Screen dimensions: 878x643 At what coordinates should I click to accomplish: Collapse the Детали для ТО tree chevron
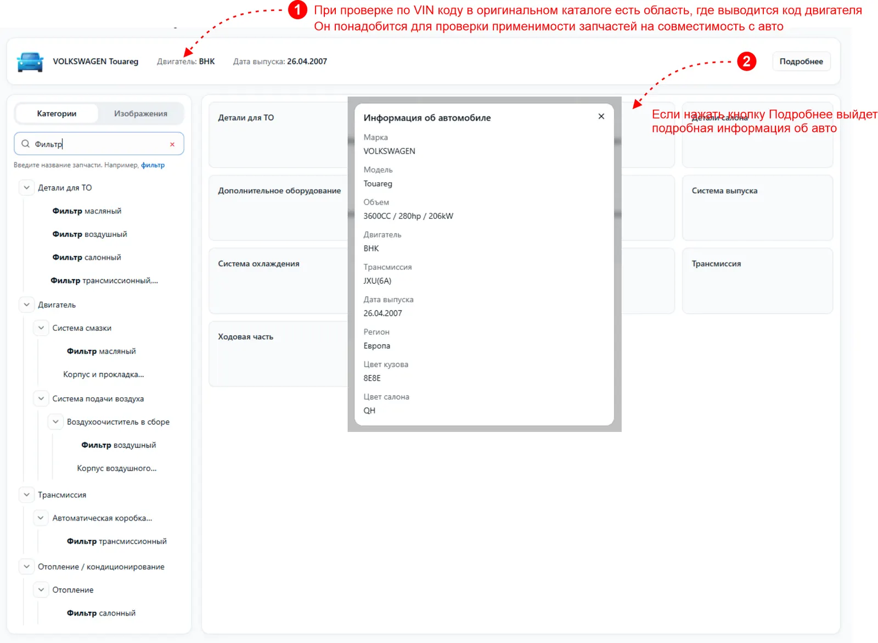point(26,188)
